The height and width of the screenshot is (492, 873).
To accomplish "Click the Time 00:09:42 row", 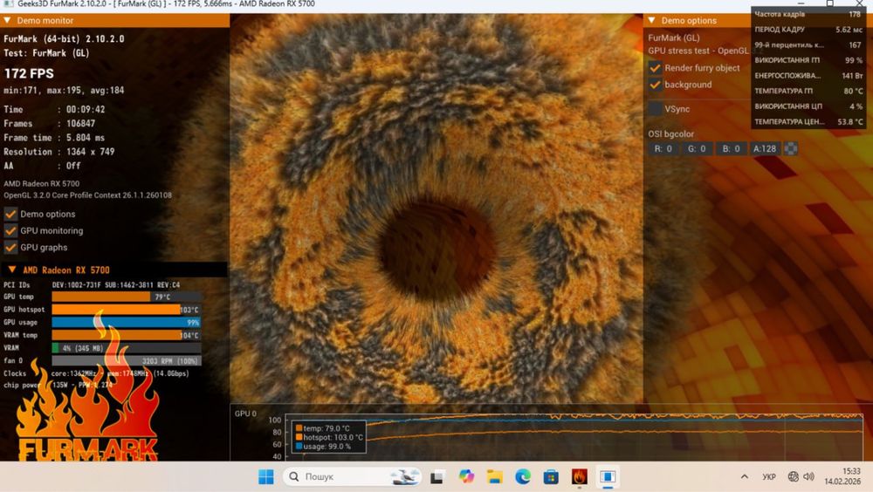I will coord(54,110).
